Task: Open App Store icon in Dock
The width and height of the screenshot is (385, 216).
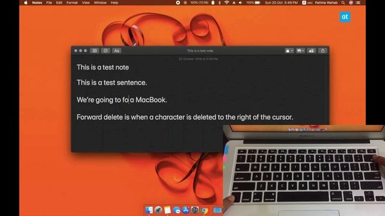Action: (x=186, y=210)
